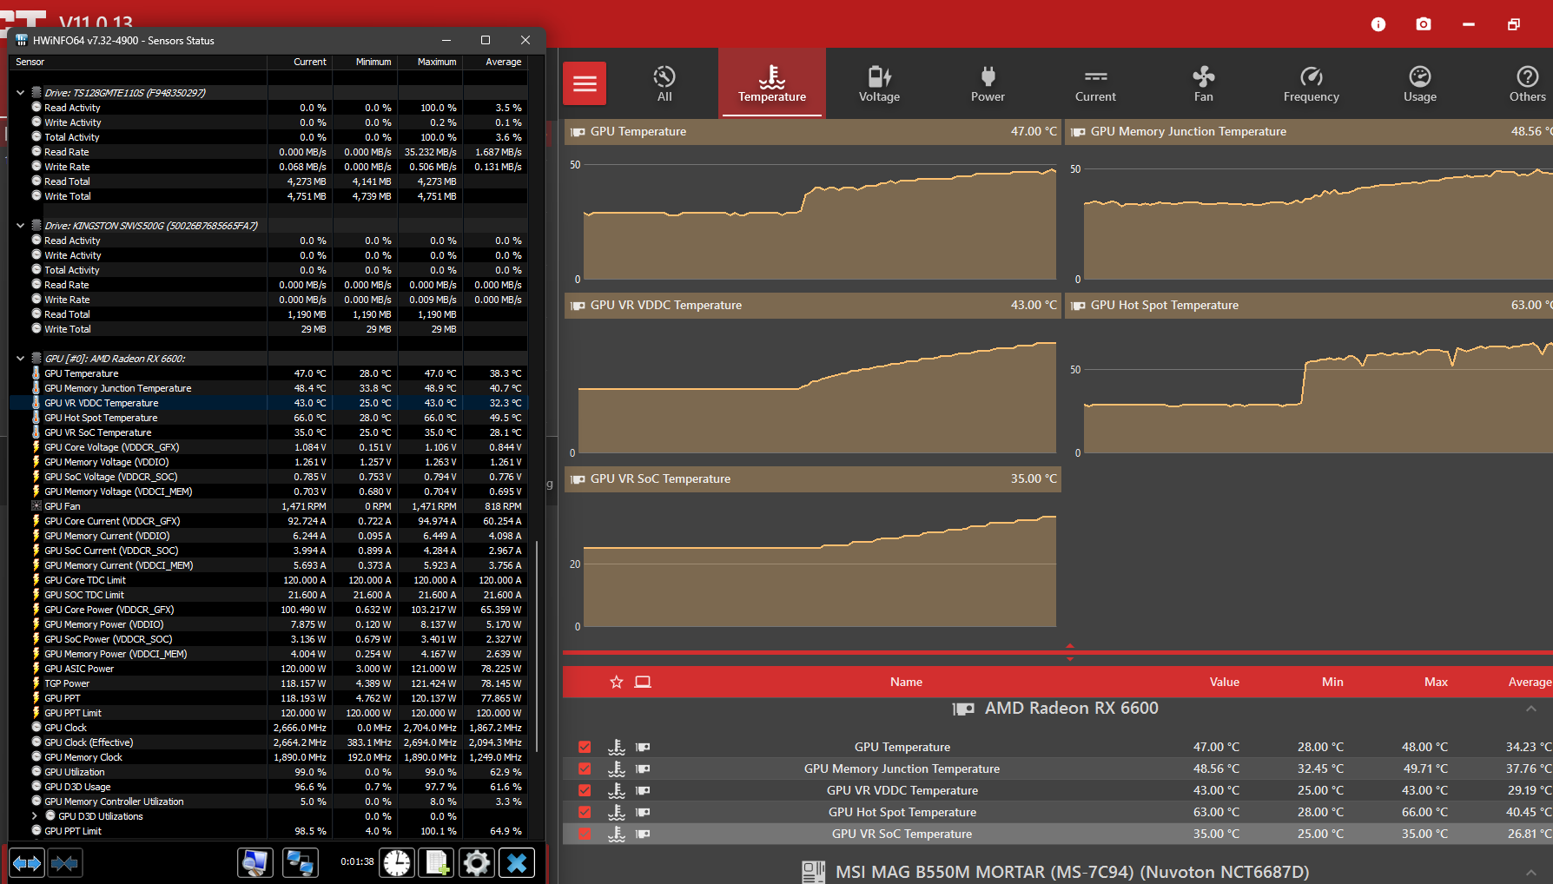Screen dimensions: 1553x884
Task: Click the red divider arrows between graphs and list
Action: pyautogui.click(x=1070, y=652)
